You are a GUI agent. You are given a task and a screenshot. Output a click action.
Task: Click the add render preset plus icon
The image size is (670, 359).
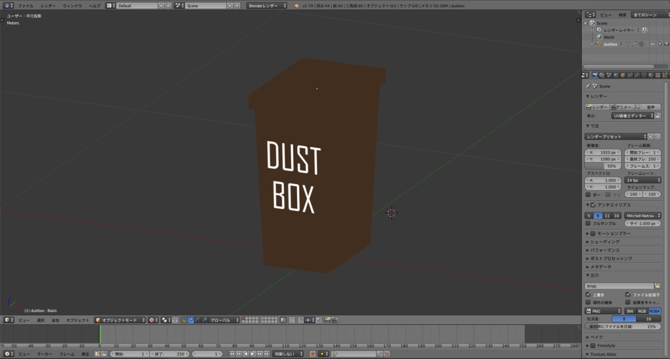[x=650, y=136]
